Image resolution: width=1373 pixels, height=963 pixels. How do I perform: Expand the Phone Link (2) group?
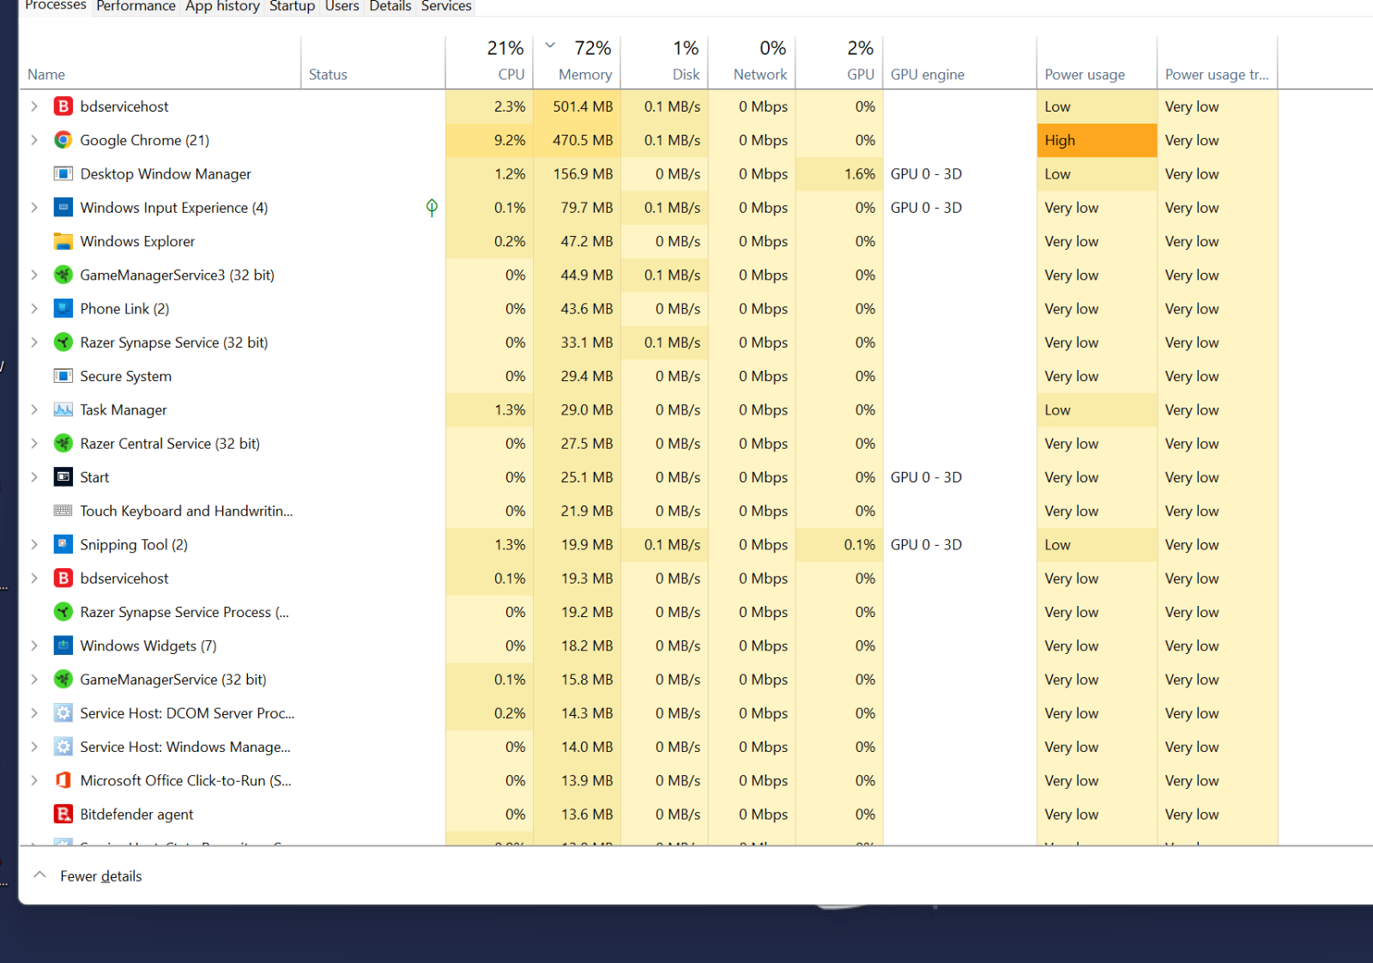(34, 308)
